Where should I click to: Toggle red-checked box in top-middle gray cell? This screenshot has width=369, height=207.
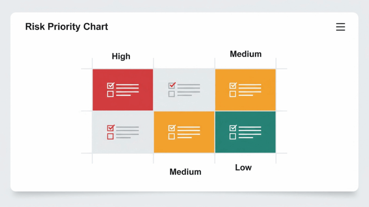click(x=172, y=86)
